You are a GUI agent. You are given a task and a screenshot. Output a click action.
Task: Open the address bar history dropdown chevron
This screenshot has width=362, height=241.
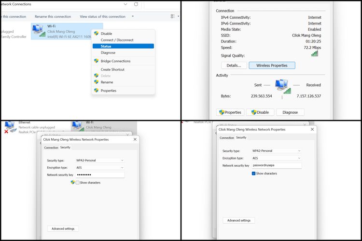(x=126, y=4)
